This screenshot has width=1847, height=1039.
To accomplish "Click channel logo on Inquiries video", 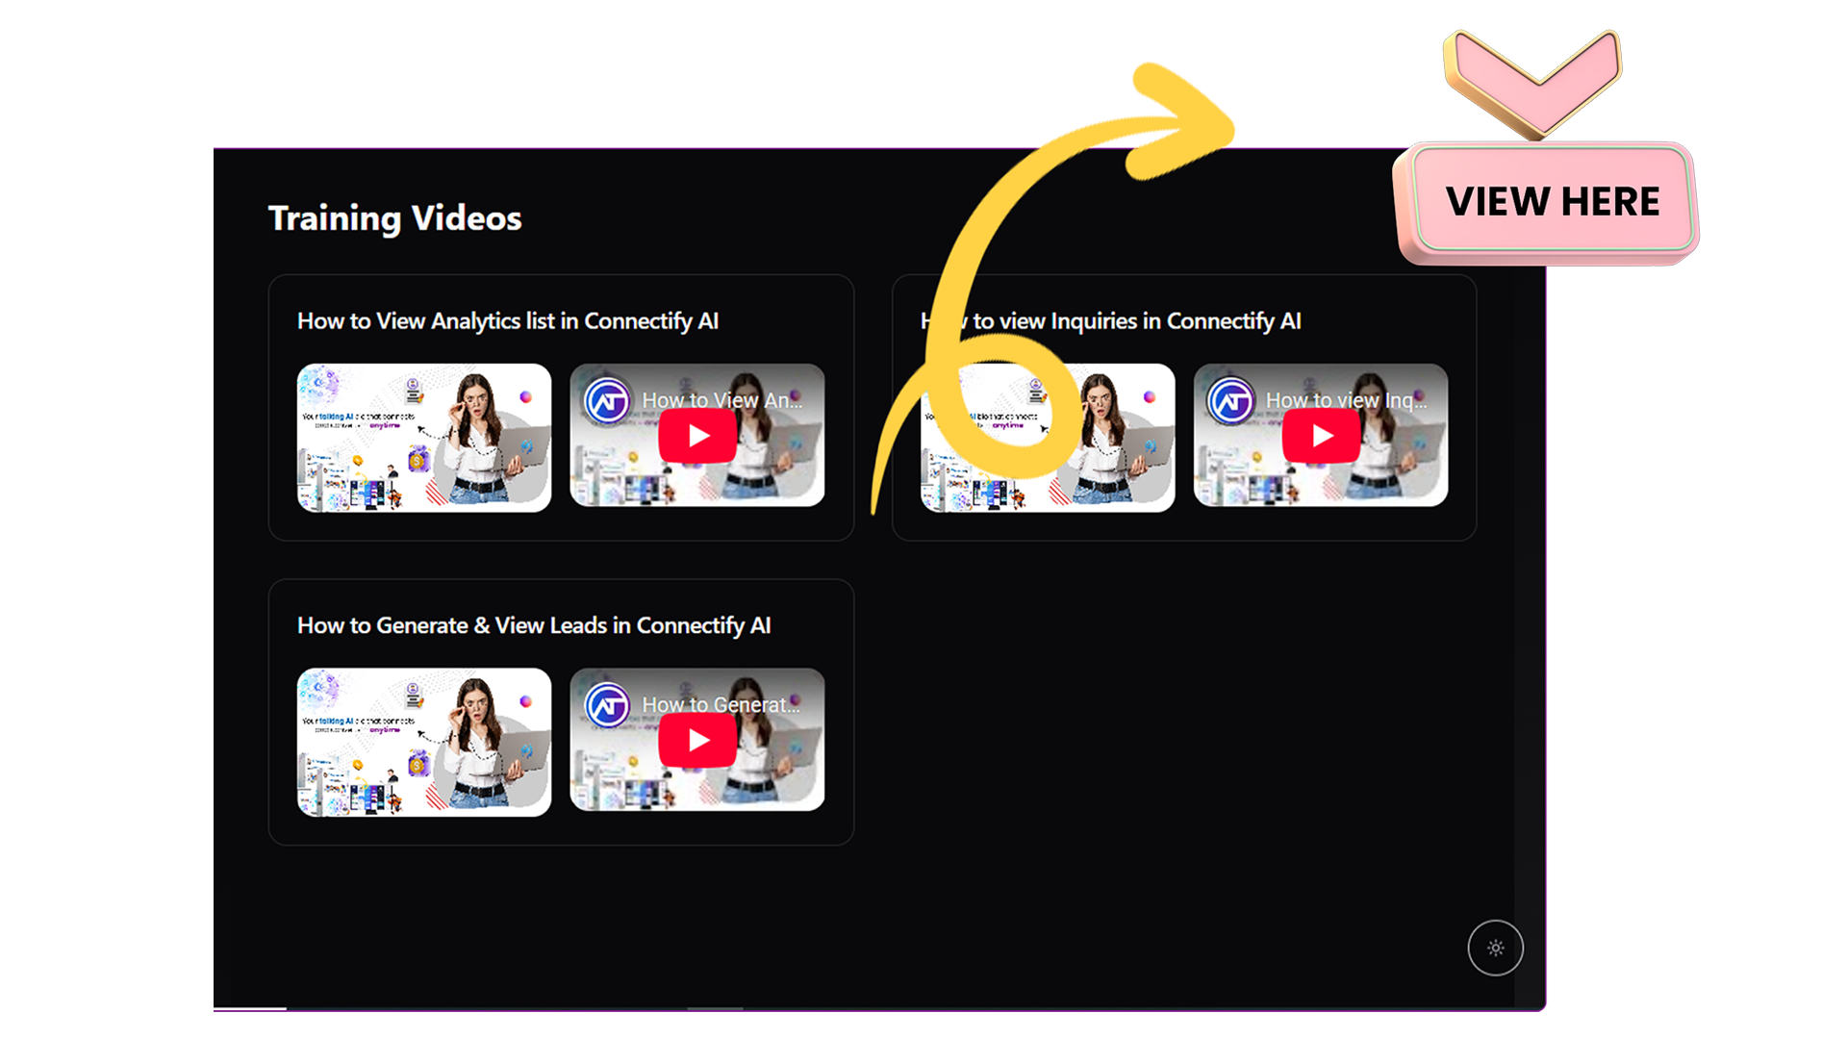I will pyautogui.click(x=1231, y=400).
